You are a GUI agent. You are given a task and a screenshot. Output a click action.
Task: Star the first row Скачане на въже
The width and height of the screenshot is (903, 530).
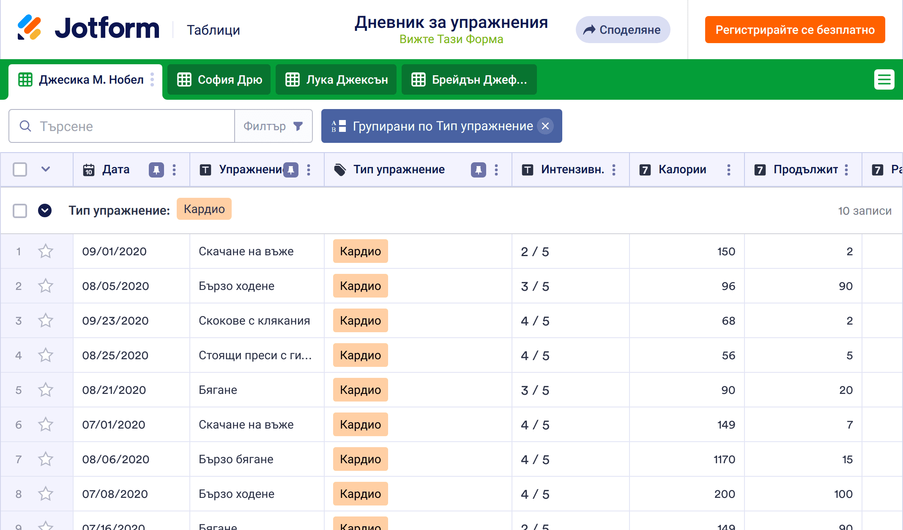pyautogui.click(x=45, y=251)
